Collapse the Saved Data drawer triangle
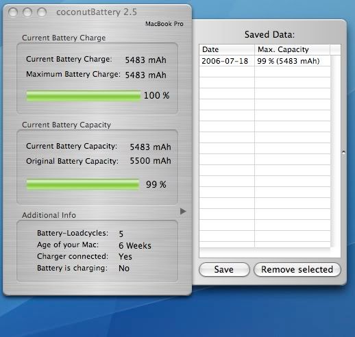 tap(183, 211)
